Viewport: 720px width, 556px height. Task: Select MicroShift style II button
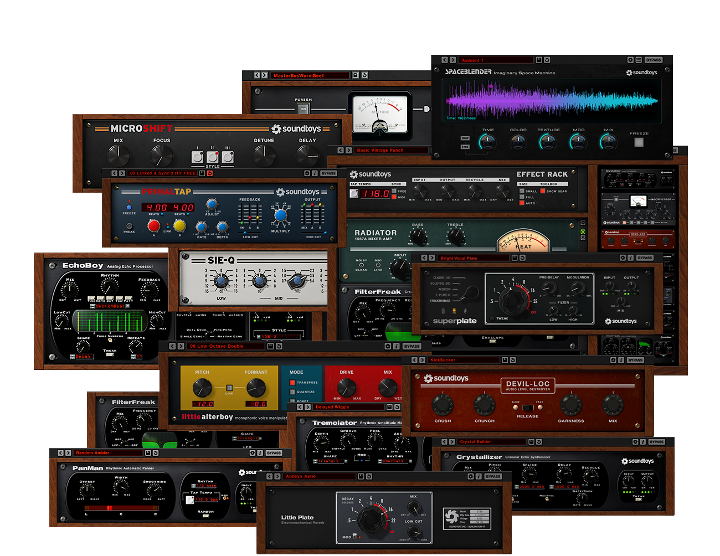point(213,157)
